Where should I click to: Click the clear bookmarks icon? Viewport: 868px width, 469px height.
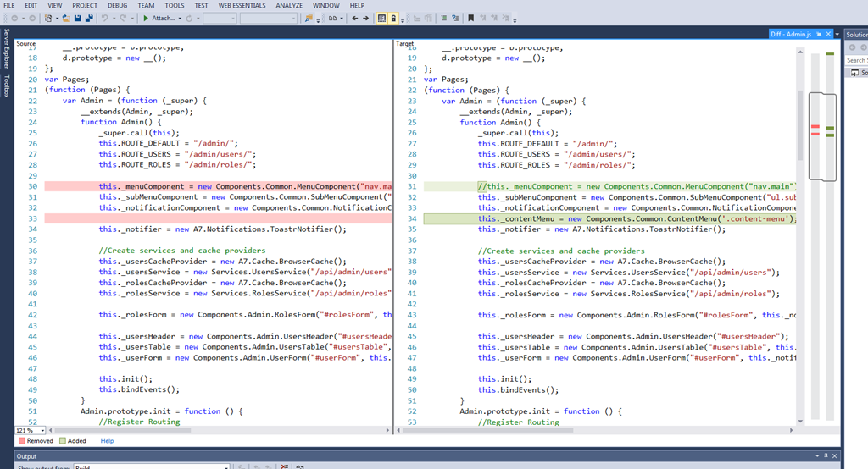[505, 19]
